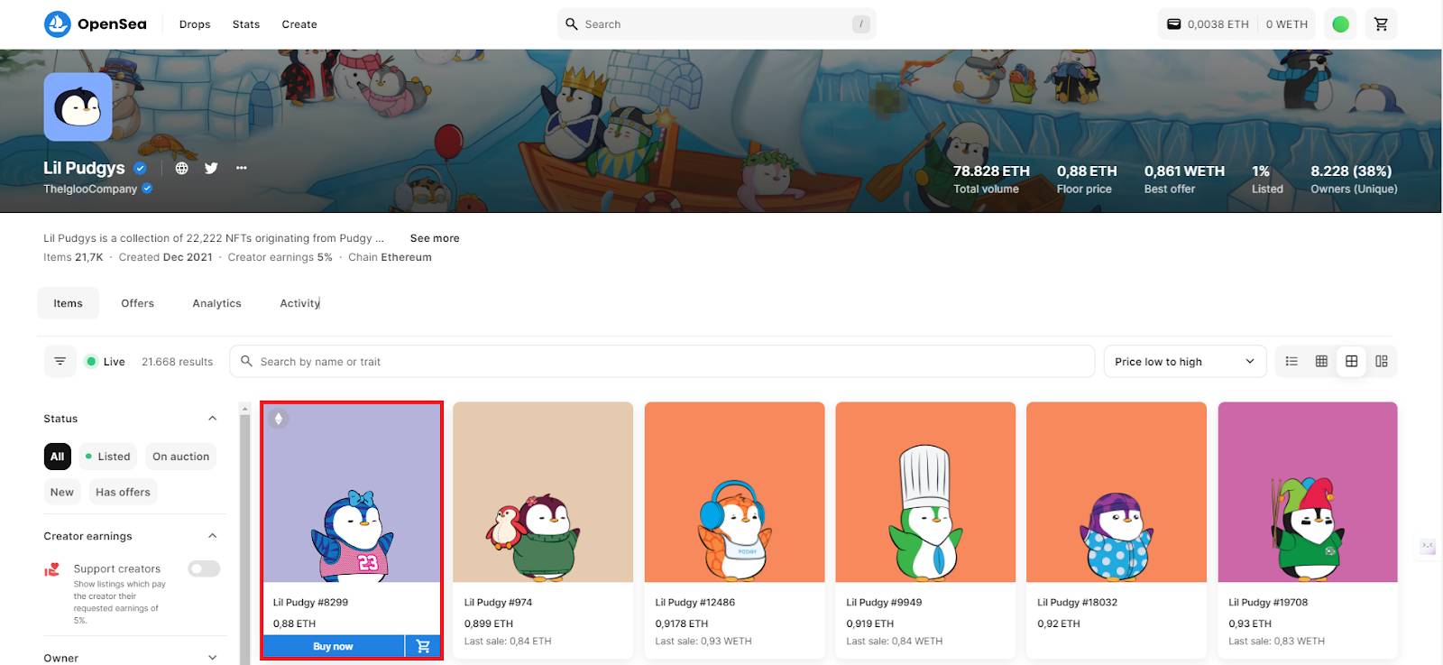Click the Lil Pudgy #974 title text

(498, 602)
